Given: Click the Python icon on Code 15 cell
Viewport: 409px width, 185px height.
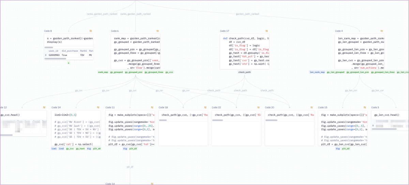Looking at the screenshot, I should (x=365, y=107).
